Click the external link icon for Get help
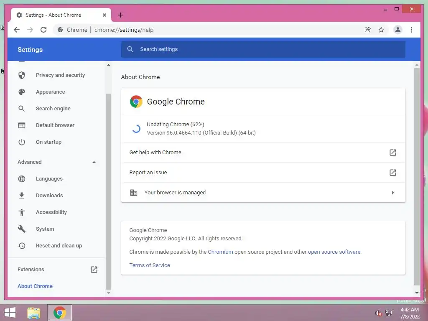Viewport: 428px width, 321px height. tap(393, 152)
